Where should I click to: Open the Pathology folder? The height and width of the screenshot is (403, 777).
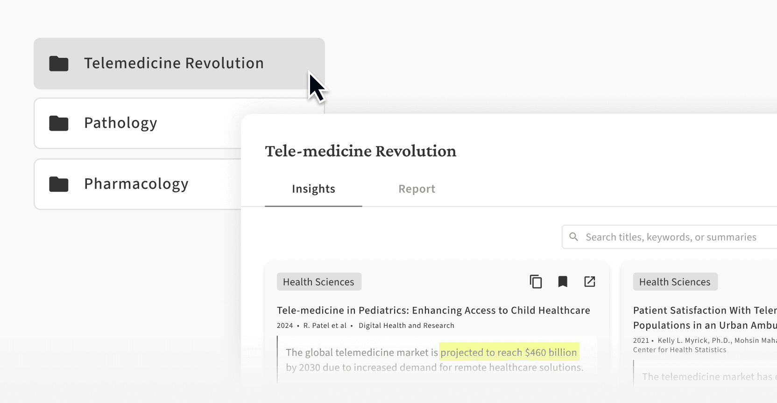tap(138, 123)
